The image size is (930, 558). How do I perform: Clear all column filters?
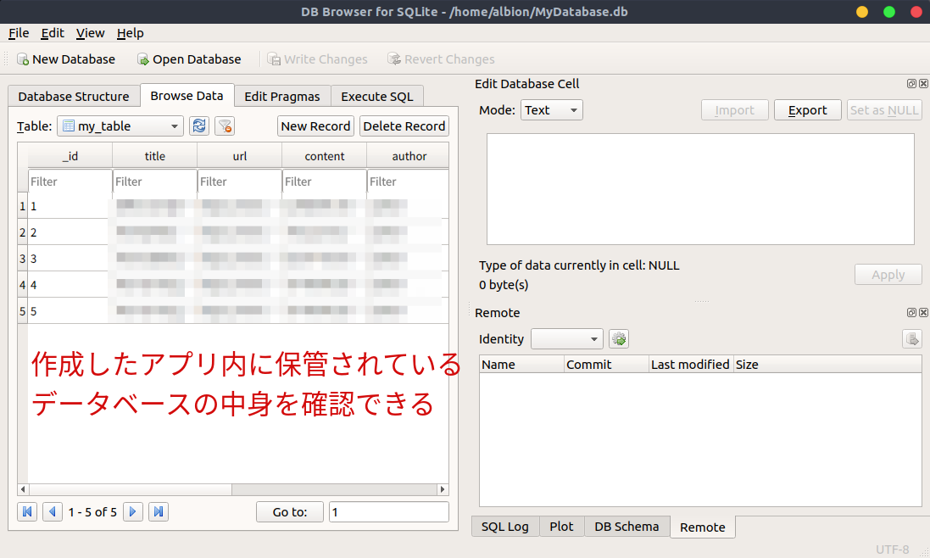pyautogui.click(x=225, y=126)
